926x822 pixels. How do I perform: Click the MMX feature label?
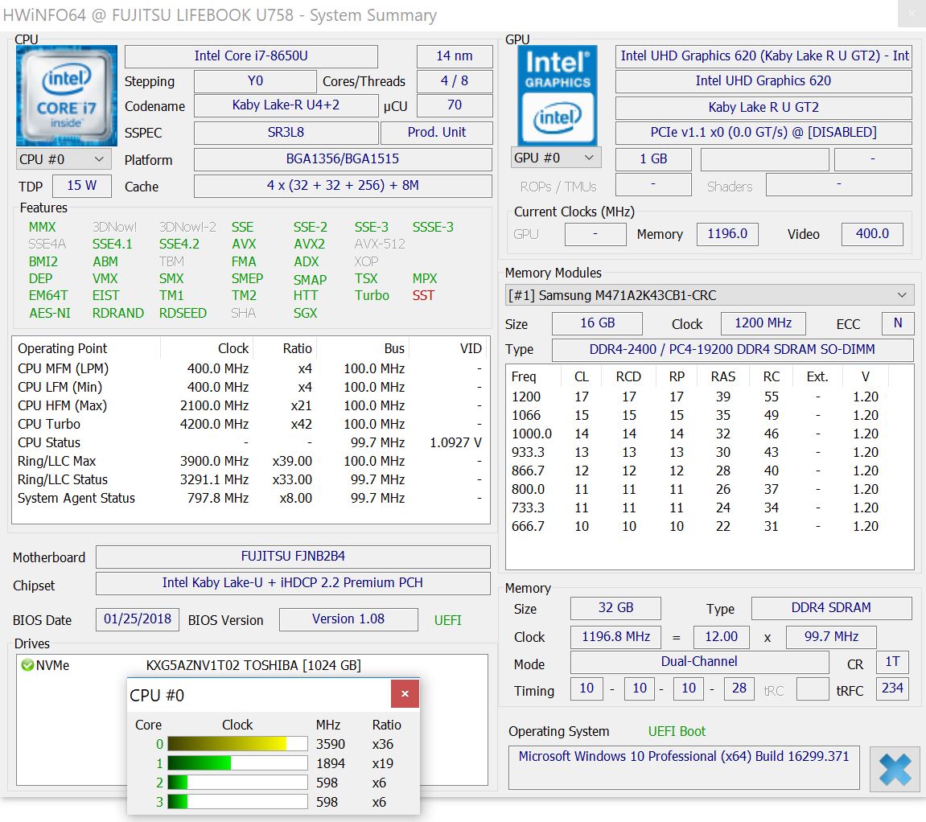click(43, 227)
